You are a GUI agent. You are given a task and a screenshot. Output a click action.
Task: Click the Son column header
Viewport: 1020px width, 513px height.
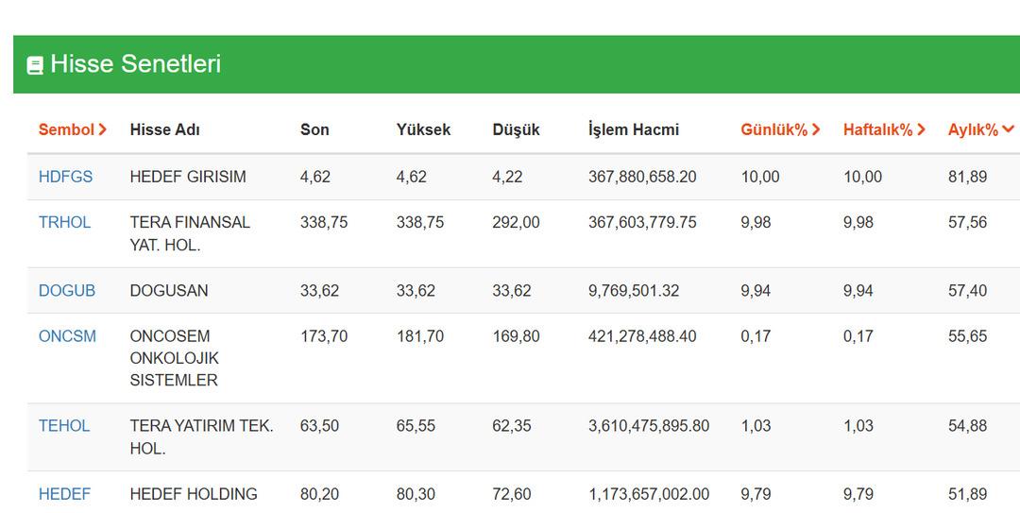click(x=314, y=130)
